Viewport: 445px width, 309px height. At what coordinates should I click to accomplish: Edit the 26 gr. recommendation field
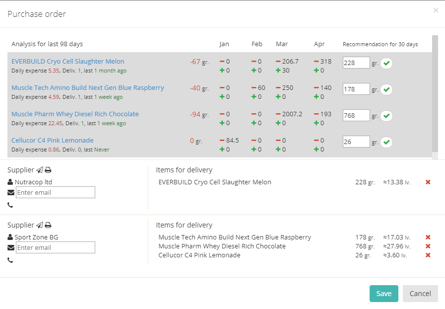(x=356, y=142)
